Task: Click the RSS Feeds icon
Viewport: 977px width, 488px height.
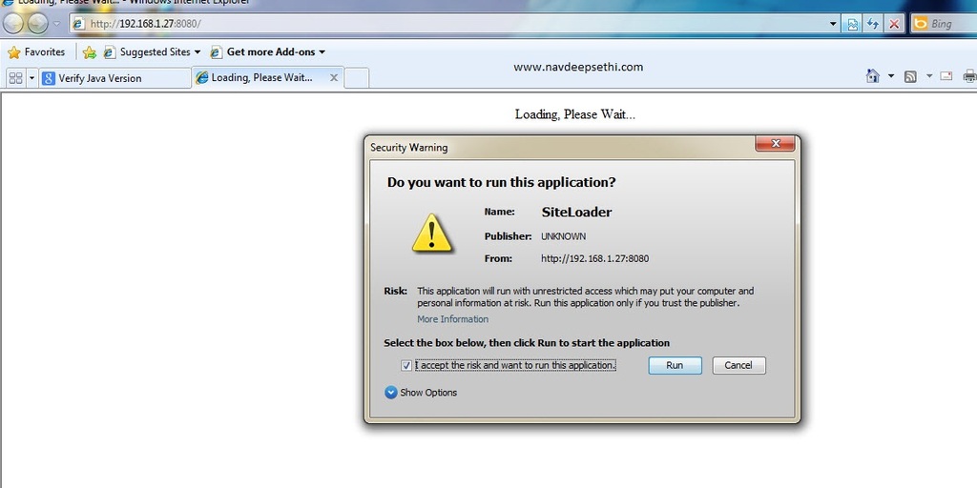Action: pos(910,76)
